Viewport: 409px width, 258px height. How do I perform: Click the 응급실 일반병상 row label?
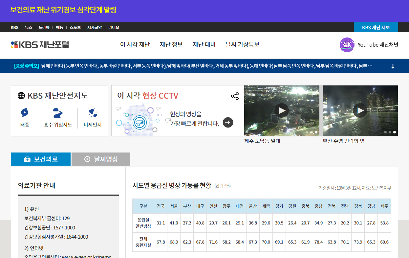143,223
